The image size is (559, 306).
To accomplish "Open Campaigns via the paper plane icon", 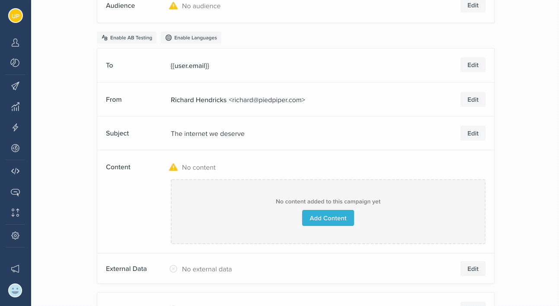I will (x=15, y=85).
